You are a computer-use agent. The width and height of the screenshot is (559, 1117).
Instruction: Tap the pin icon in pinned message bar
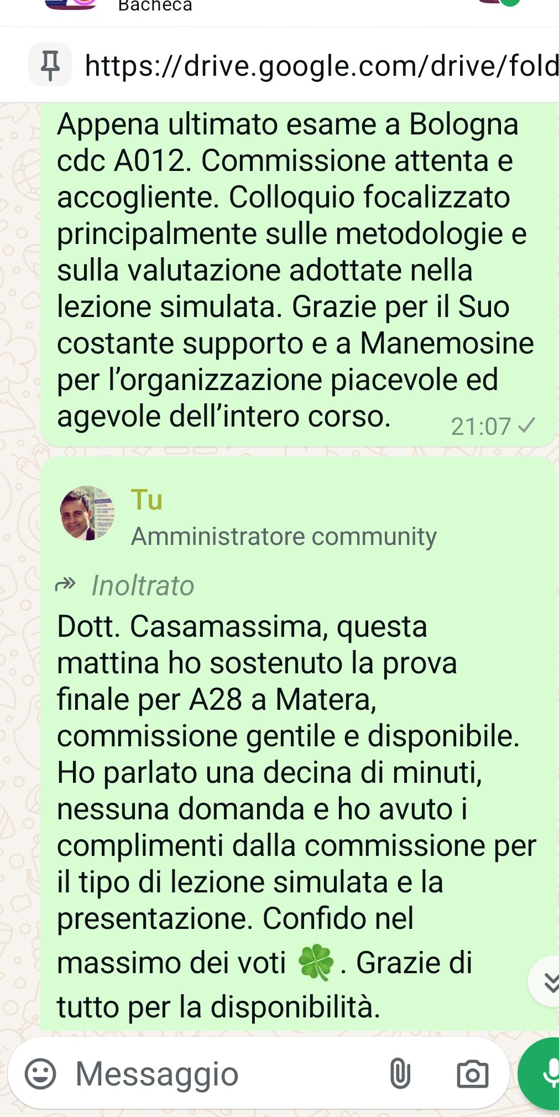point(50,65)
